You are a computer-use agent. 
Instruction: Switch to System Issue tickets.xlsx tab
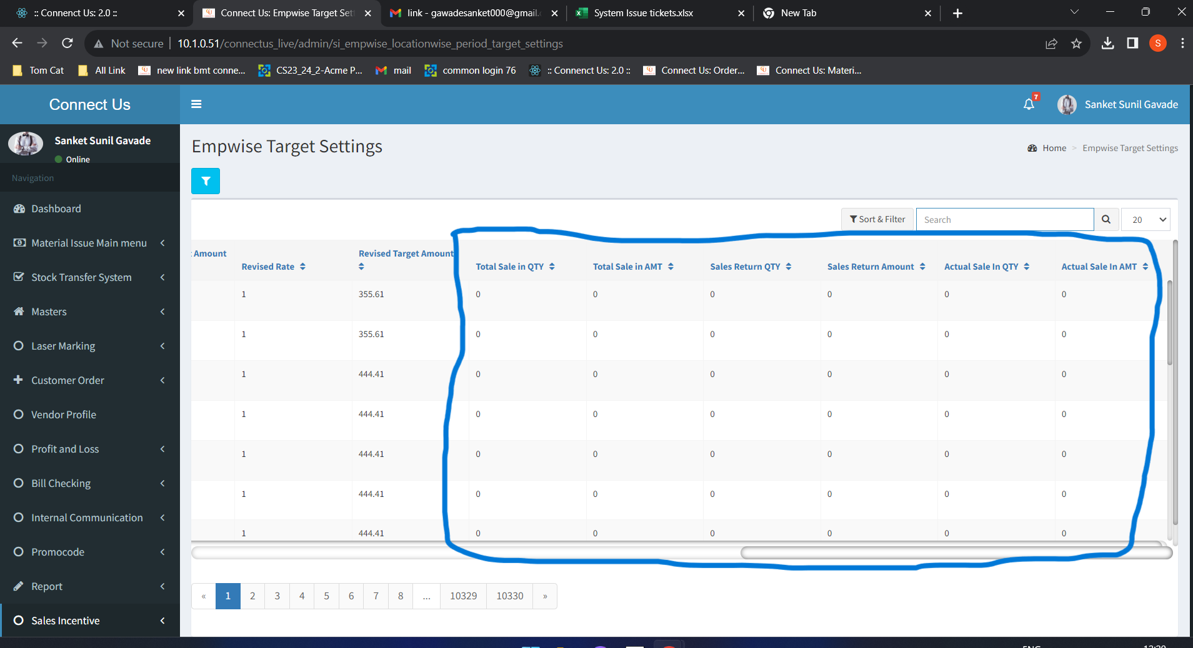(659, 13)
